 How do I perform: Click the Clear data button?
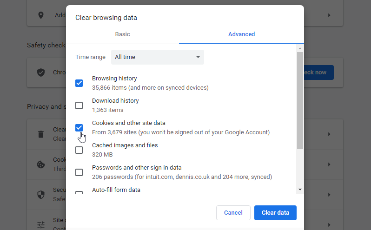point(275,213)
